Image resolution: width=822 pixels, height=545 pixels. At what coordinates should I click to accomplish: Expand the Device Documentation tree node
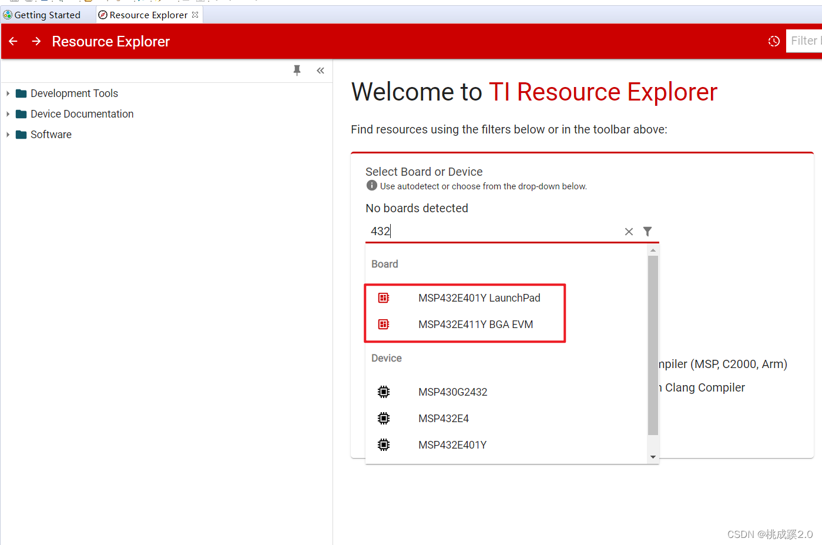point(8,114)
